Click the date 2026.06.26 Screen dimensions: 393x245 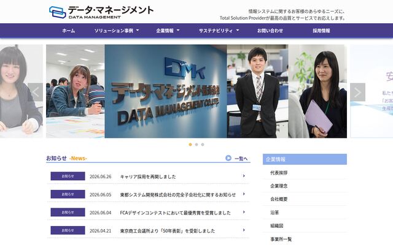click(100, 176)
